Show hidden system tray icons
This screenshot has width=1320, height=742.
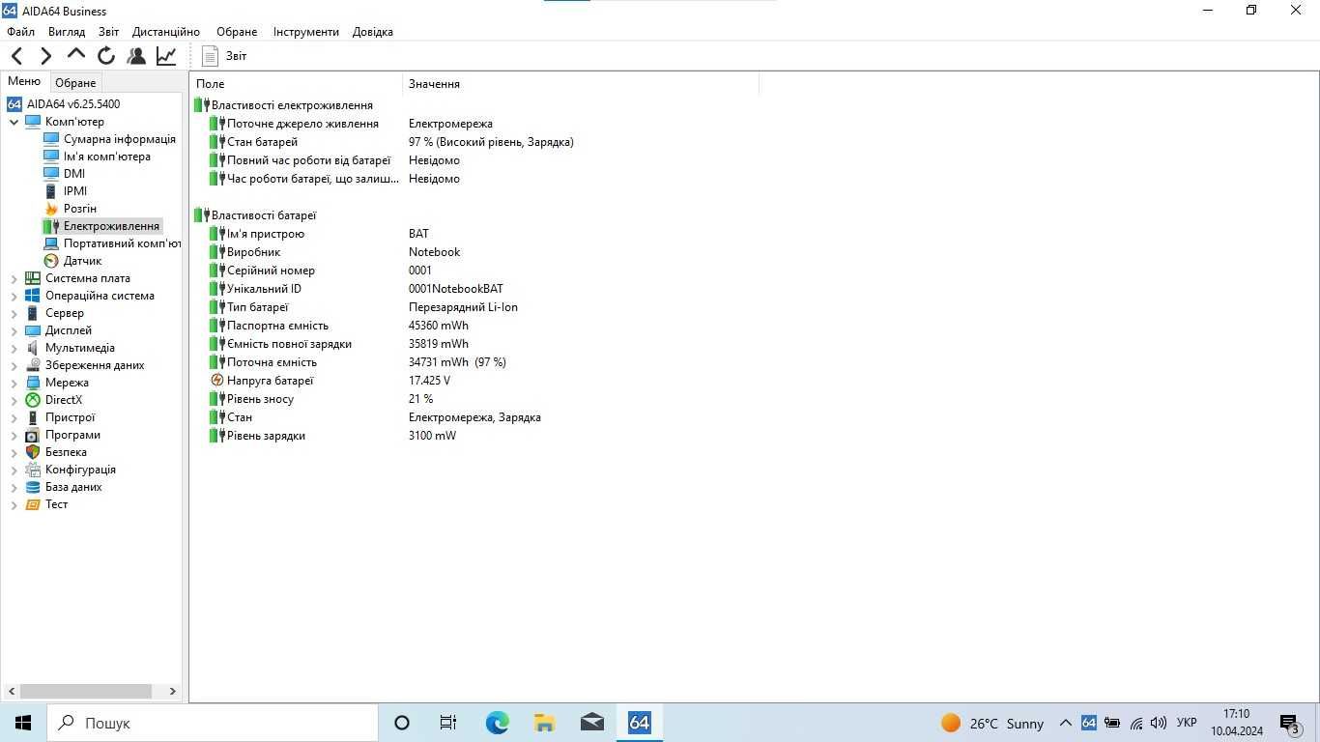coord(1066,723)
